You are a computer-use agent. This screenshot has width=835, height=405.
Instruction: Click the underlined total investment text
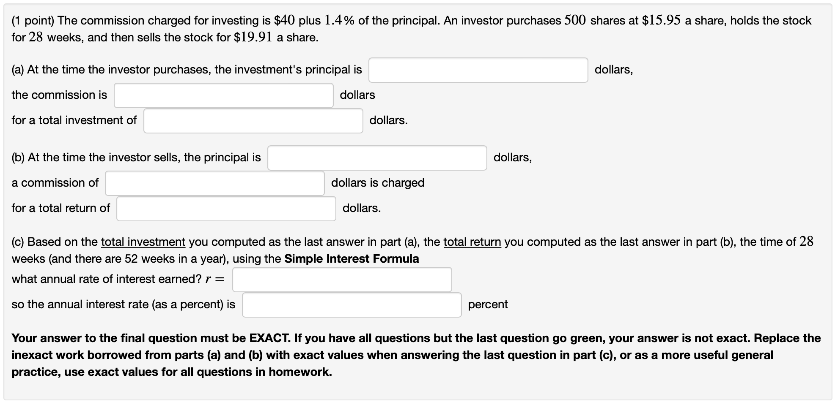coord(142,242)
